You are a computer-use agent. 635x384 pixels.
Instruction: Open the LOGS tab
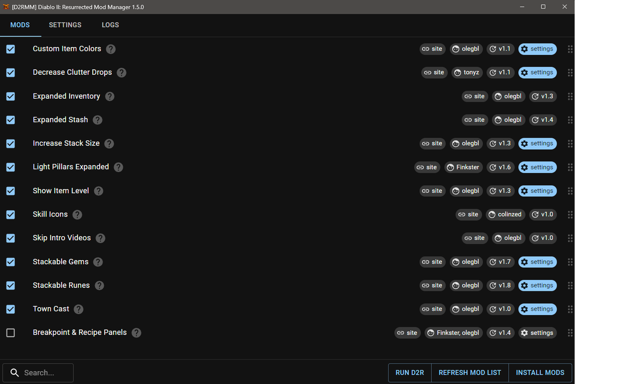click(x=110, y=25)
